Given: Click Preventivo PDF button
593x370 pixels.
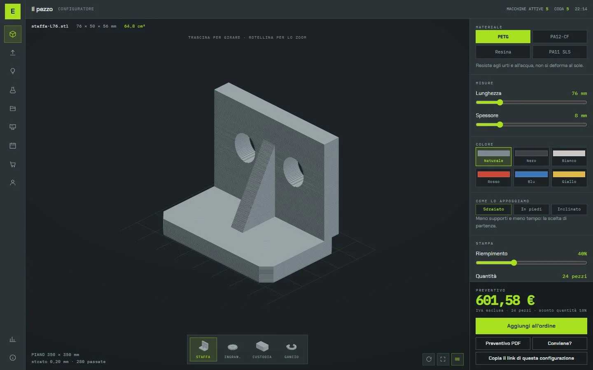Looking at the screenshot, I should 503,343.
